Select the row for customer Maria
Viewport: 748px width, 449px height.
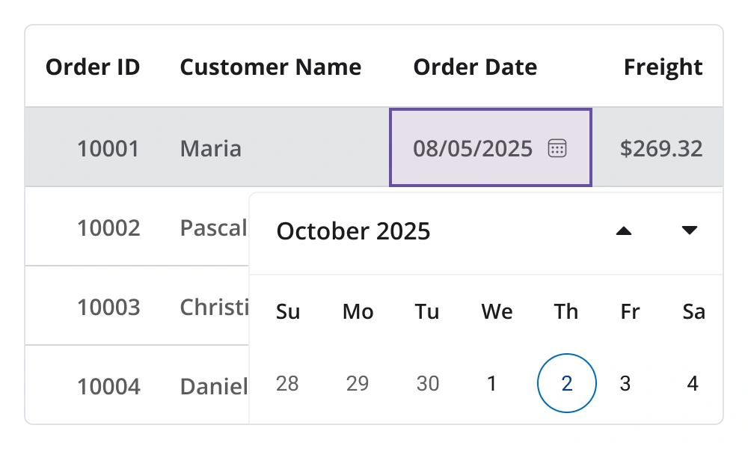tap(210, 147)
